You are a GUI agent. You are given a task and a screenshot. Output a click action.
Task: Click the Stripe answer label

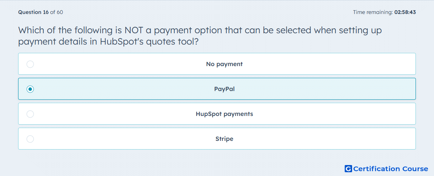(x=224, y=139)
